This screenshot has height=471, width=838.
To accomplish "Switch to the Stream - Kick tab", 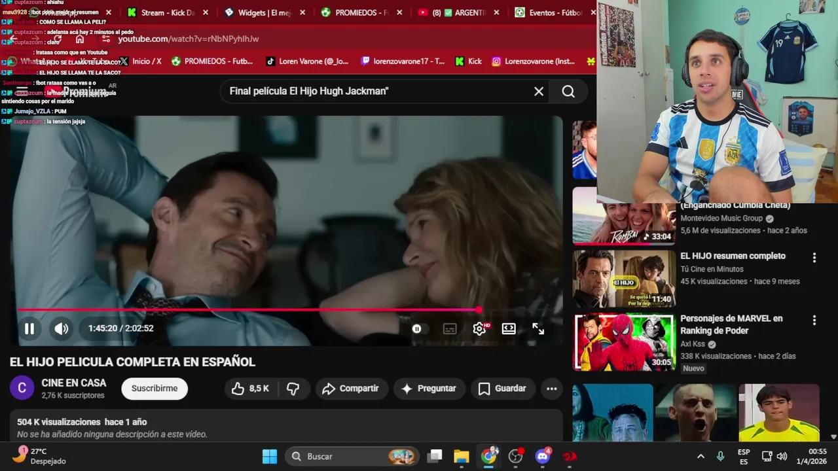I will click(168, 12).
